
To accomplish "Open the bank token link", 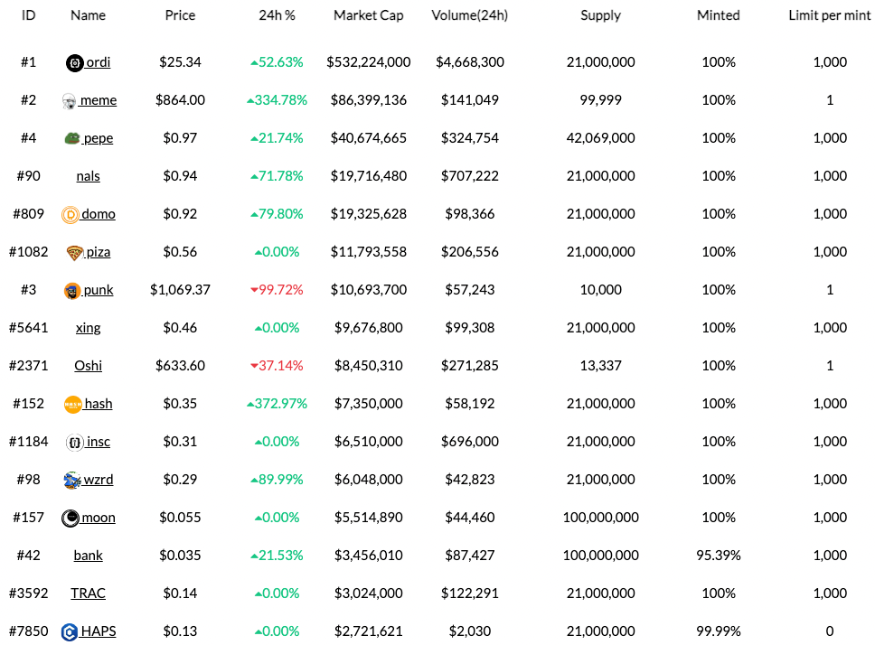I will pyautogui.click(x=88, y=556).
